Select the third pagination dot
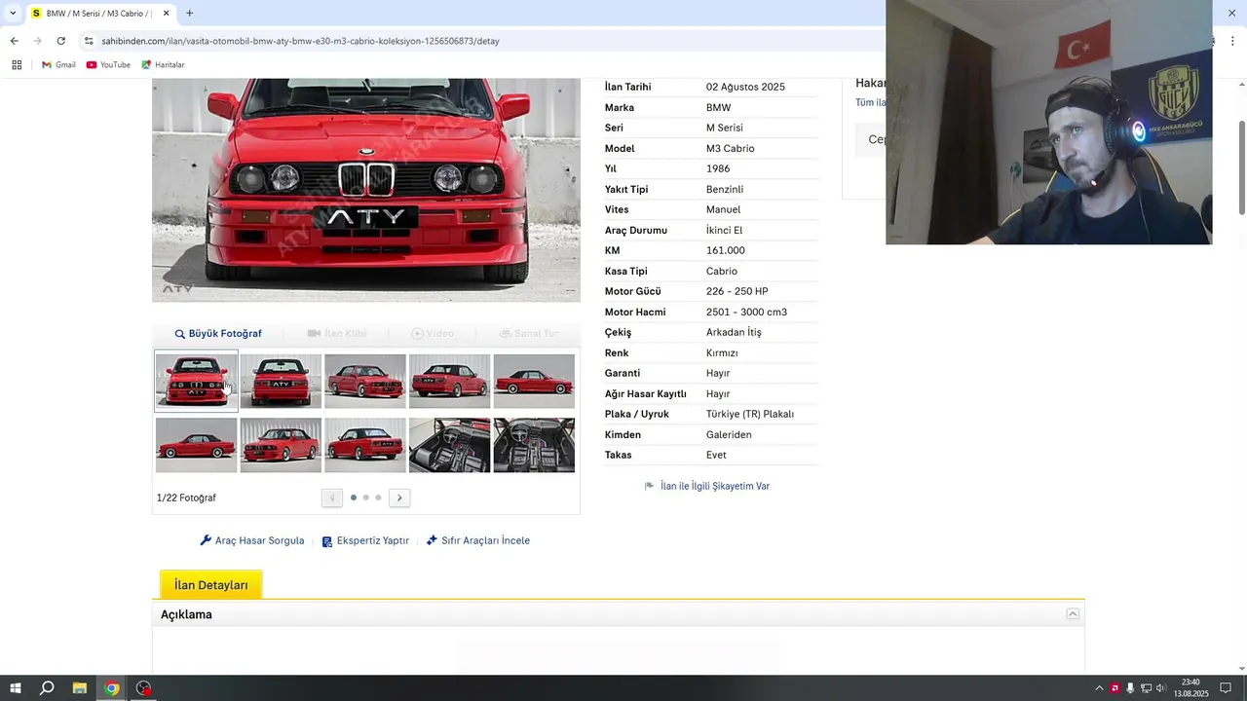Image resolution: width=1247 pixels, height=701 pixels. [378, 498]
